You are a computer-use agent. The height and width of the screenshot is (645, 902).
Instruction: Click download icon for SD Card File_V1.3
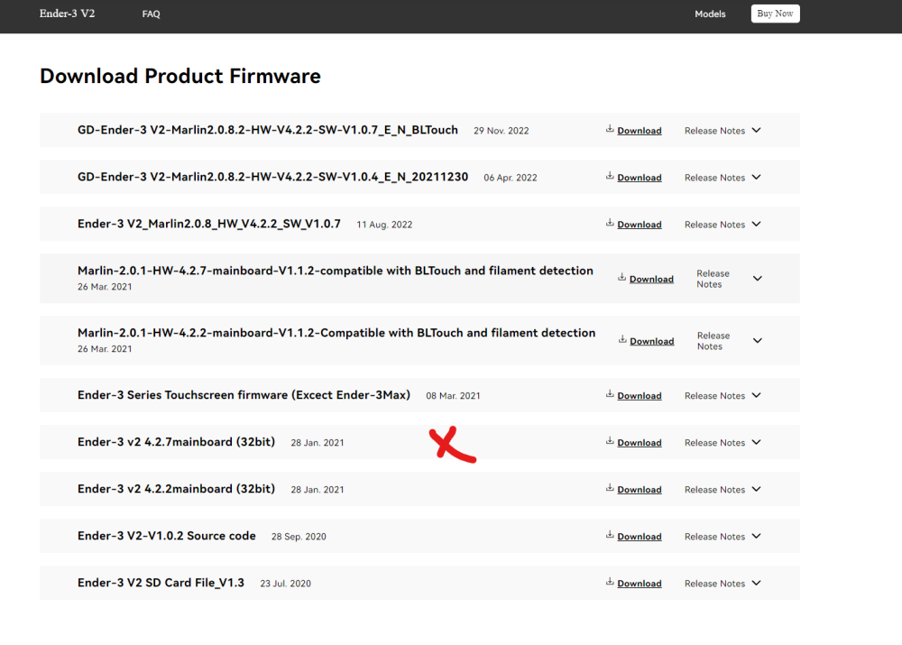pyautogui.click(x=611, y=583)
